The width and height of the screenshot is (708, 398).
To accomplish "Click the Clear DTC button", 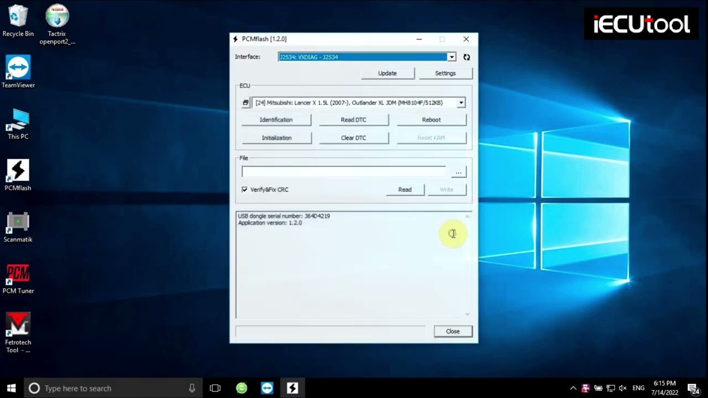I will coord(353,138).
